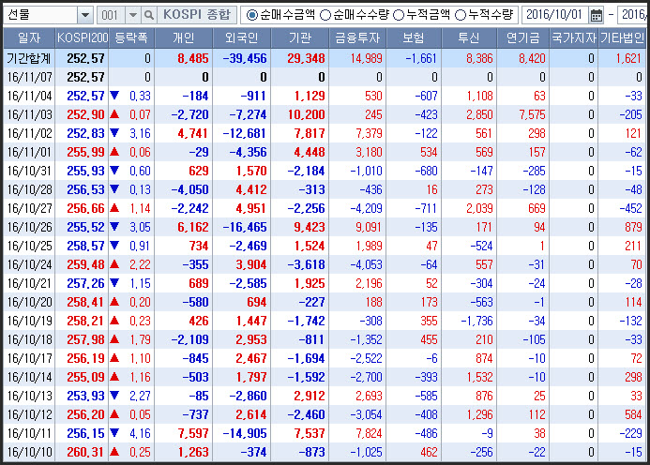Click the -1,736 investment trust value
This screenshot has width=650, height=465.
(x=476, y=321)
